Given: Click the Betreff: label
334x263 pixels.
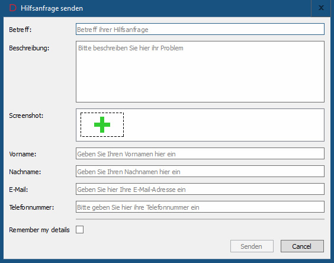Looking at the screenshot, I should tap(20, 30).
